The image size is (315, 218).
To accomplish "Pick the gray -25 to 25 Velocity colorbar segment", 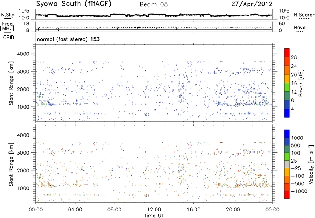I will point(287,164).
